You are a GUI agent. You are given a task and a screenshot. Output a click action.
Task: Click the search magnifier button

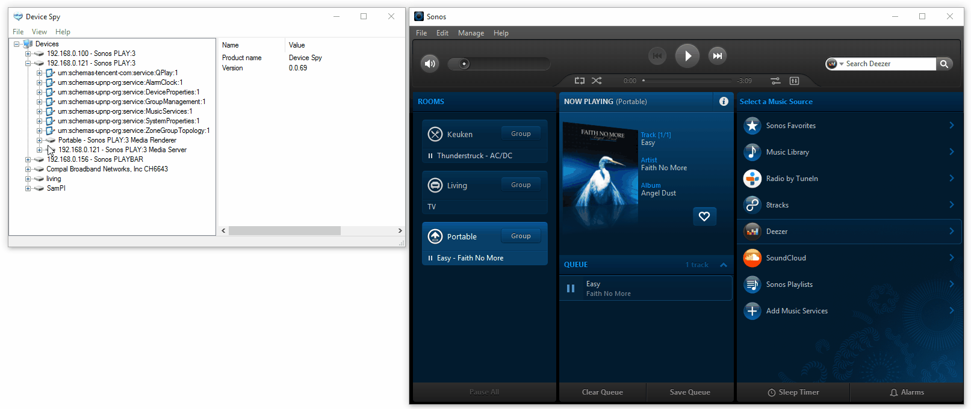pos(945,64)
